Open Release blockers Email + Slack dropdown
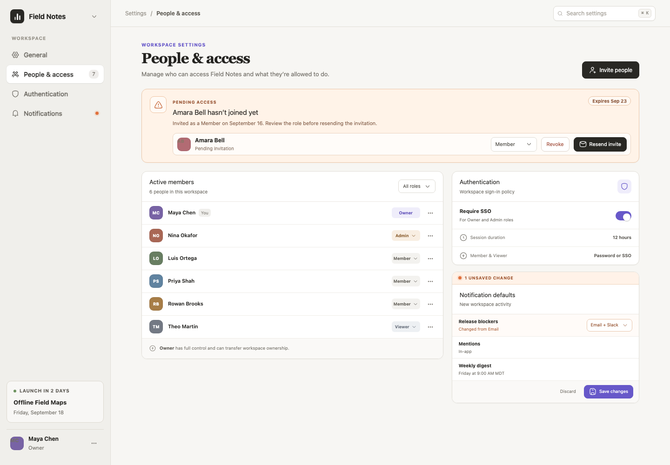Viewport: 670px width, 465px height. 610,325
